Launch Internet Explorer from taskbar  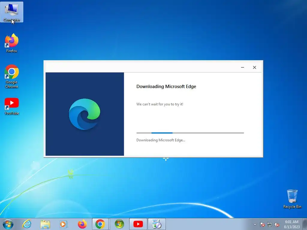(27, 224)
